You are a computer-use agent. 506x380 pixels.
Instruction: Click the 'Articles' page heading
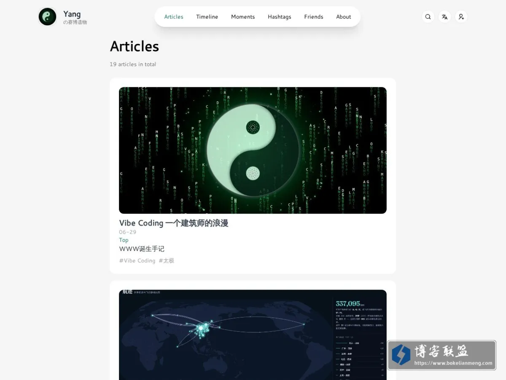coord(135,46)
